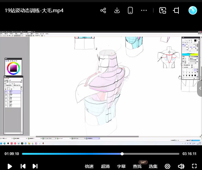Open the three-dots more options menu
This screenshot has width=202, height=170.
tap(144, 10)
